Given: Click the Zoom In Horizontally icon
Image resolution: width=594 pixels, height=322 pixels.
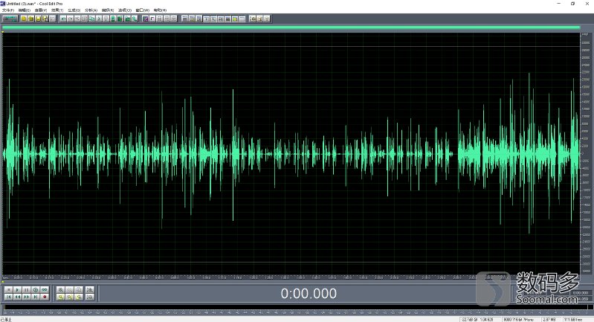Looking at the screenshot, I should tap(61, 290).
